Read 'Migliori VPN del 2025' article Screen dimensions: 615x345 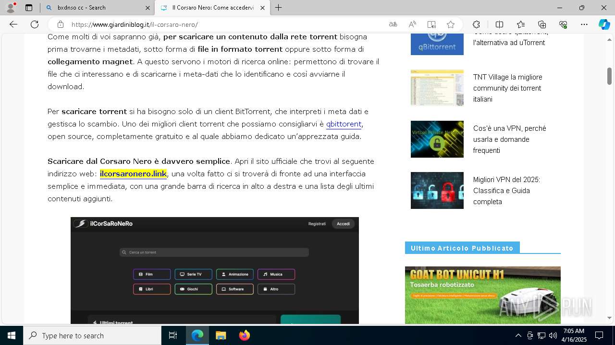click(x=506, y=191)
